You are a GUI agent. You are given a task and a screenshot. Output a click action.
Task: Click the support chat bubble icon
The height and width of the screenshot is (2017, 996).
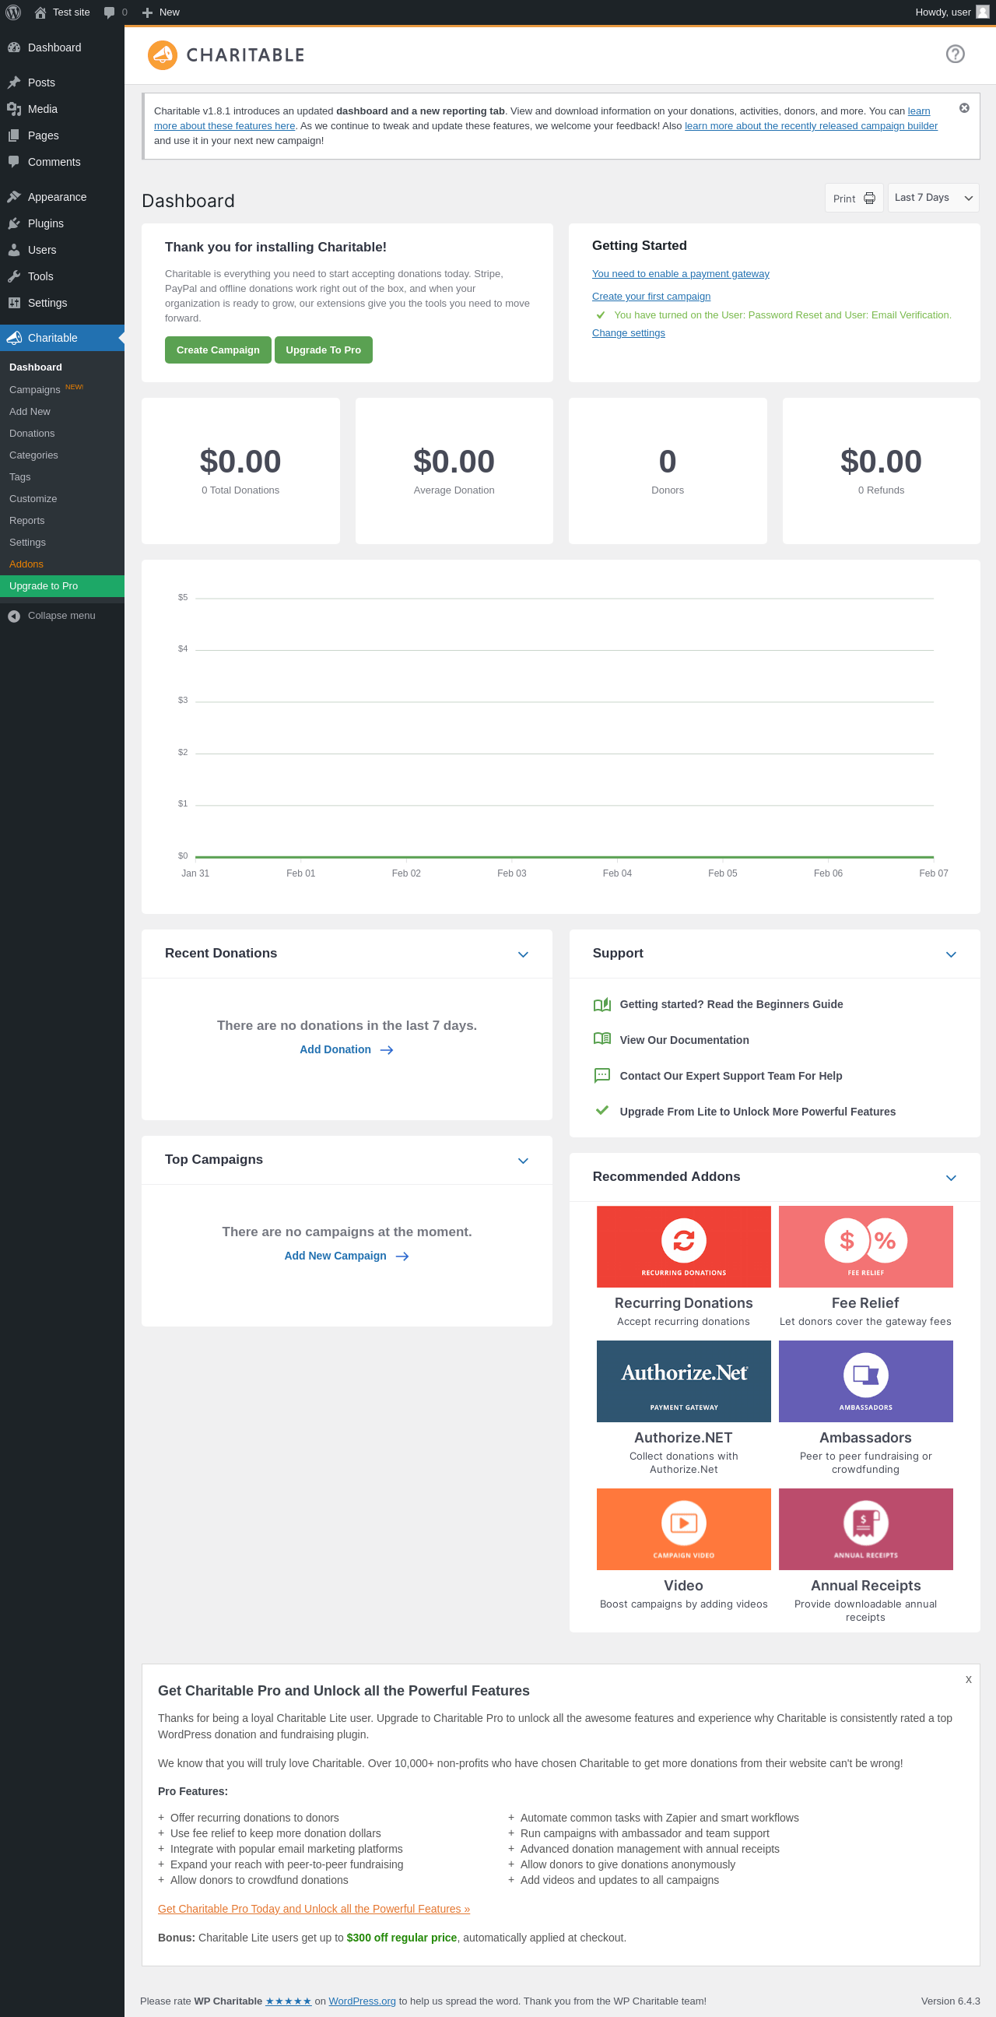[601, 1075]
